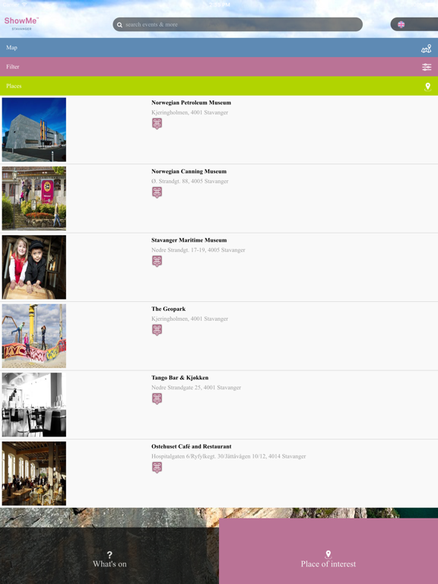
Task: Expand the Map section bar
Action: pos(219,48)
